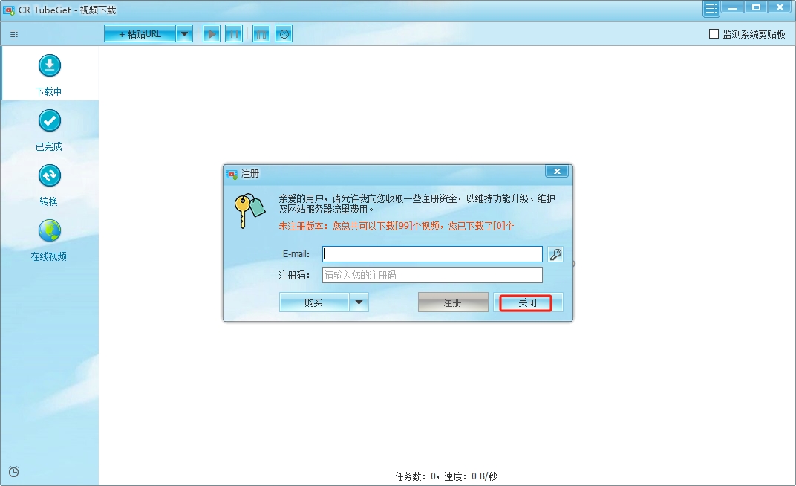This screenshot has height=486, width=796.
Task: Enable the 监测系统剪贴板 checkbox
Action: pos(714,34)
